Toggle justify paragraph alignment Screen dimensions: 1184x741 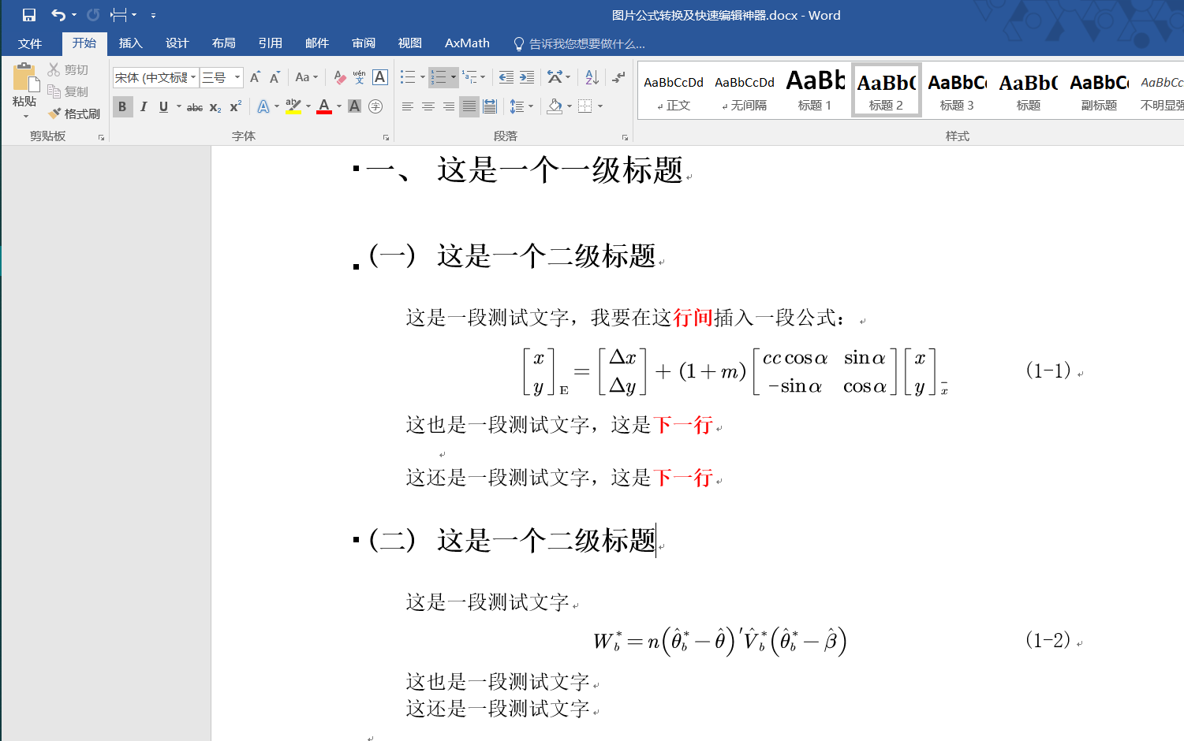tap(469, 106)
